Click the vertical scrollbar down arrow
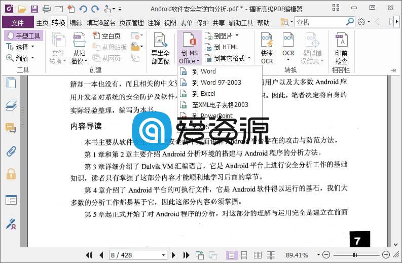This screenshot has width=402, height=263. (x=395, y=244)
